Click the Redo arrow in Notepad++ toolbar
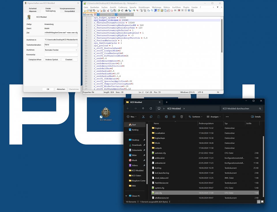 (x=122, y=10)
